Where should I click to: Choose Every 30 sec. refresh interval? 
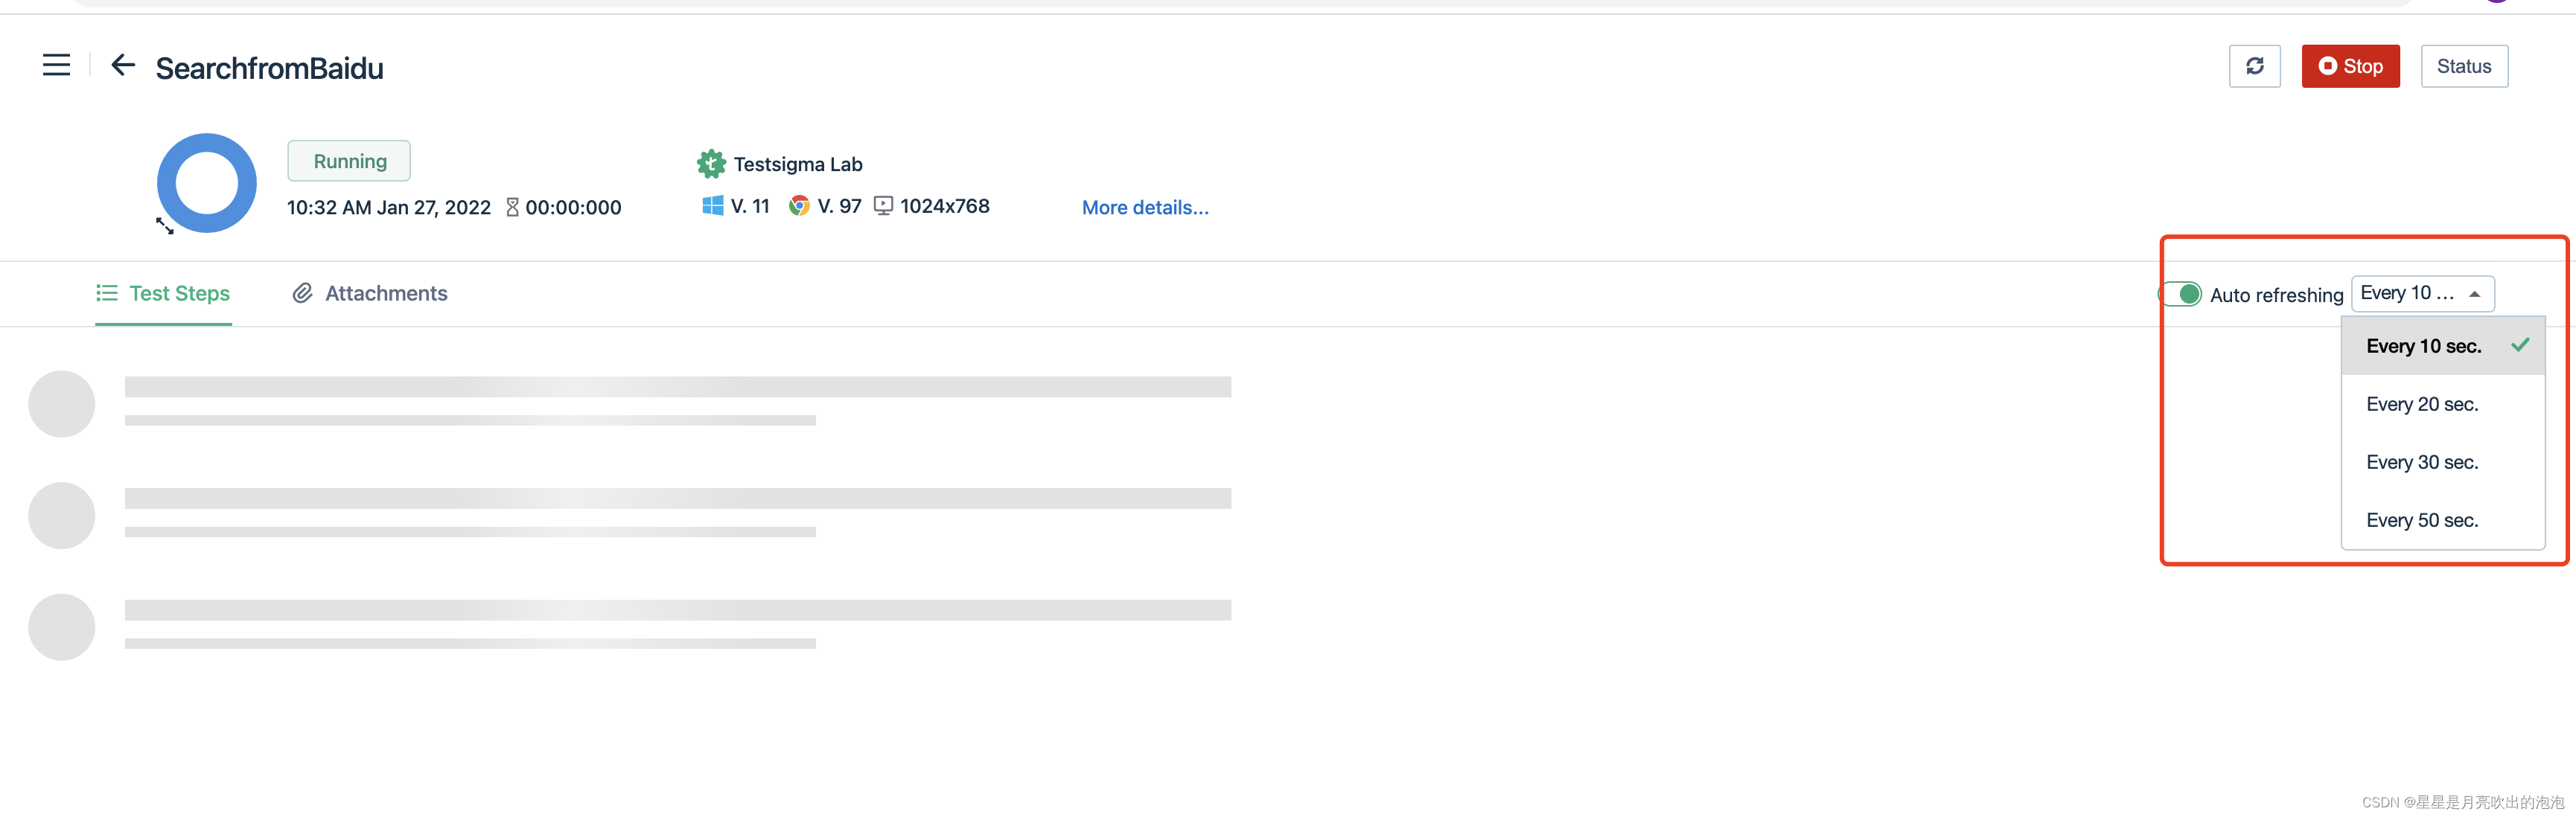(2421, 462)
